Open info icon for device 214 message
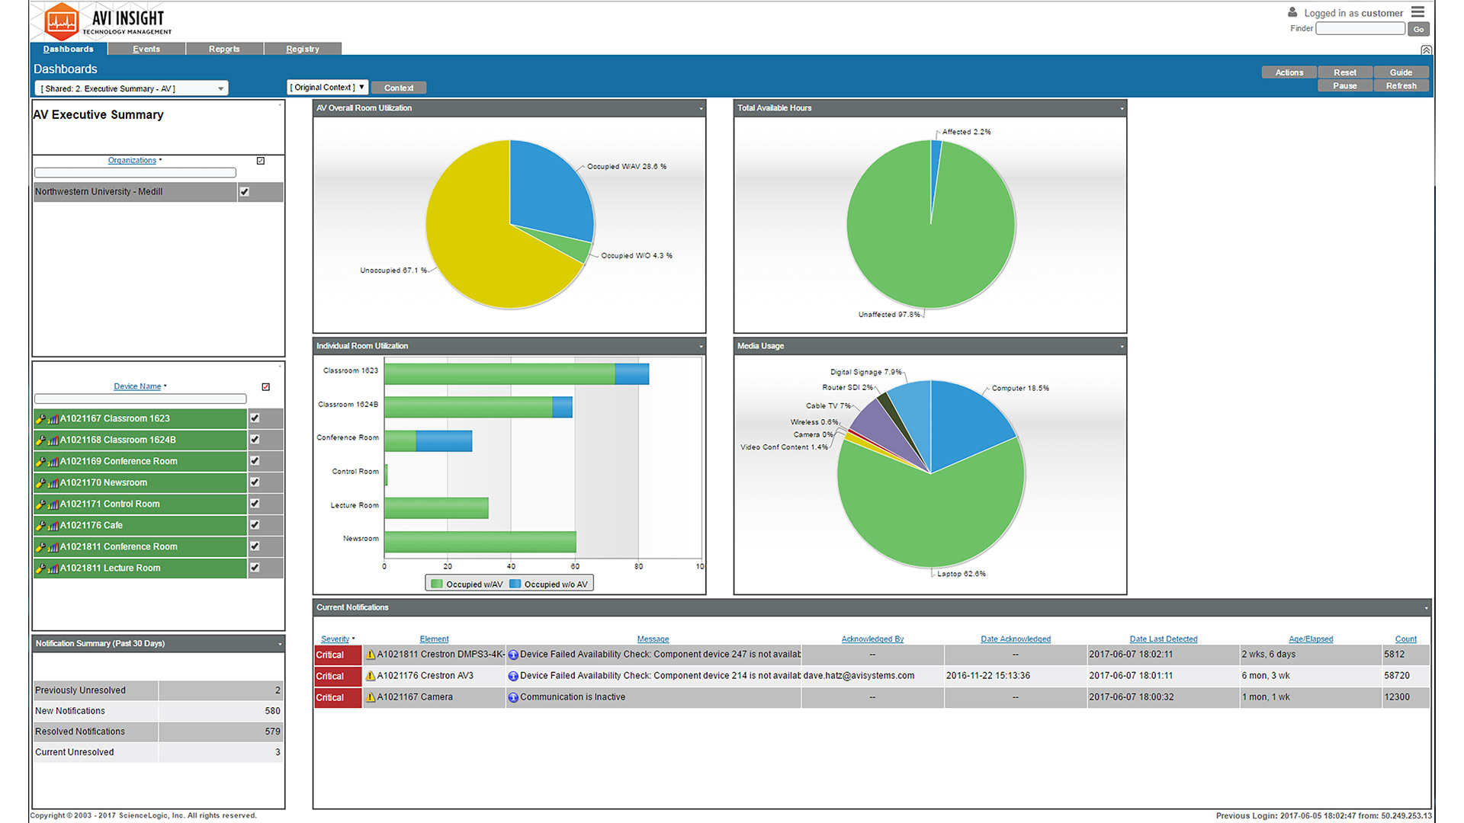 [513, 676]
